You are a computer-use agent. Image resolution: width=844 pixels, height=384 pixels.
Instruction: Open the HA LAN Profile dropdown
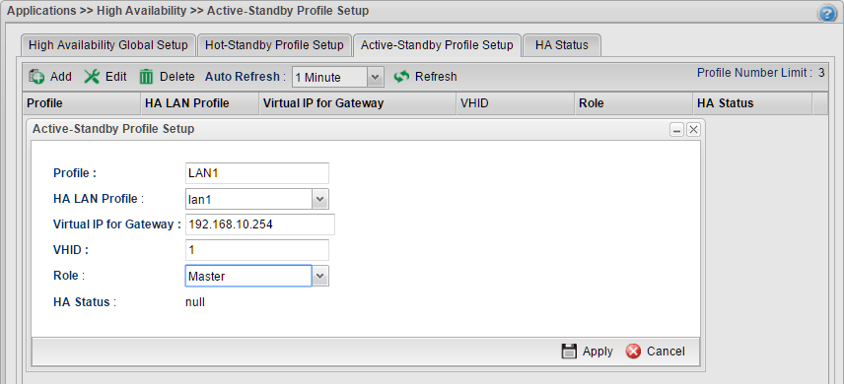point(320,199)
